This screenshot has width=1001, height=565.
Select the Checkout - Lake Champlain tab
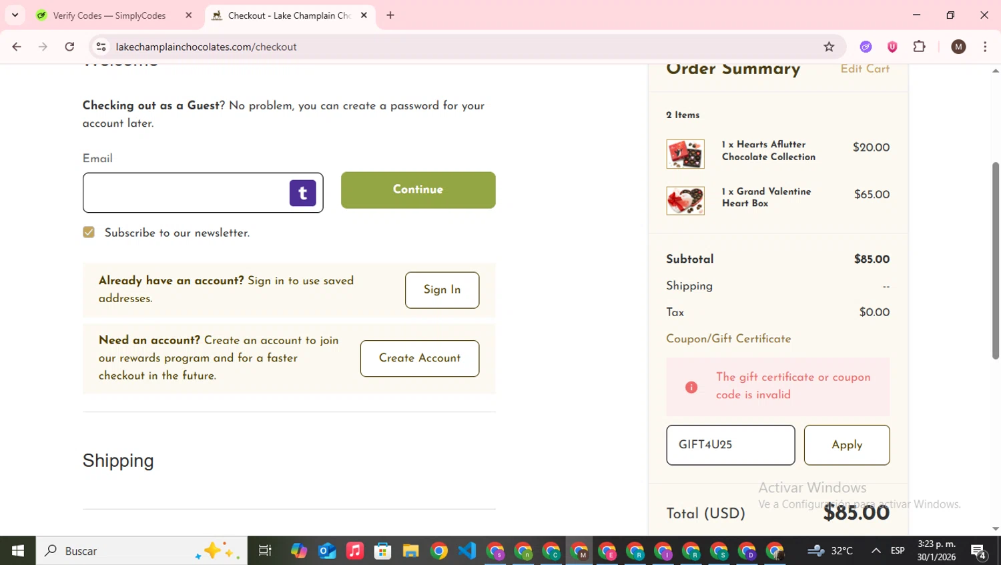point(290,15)
